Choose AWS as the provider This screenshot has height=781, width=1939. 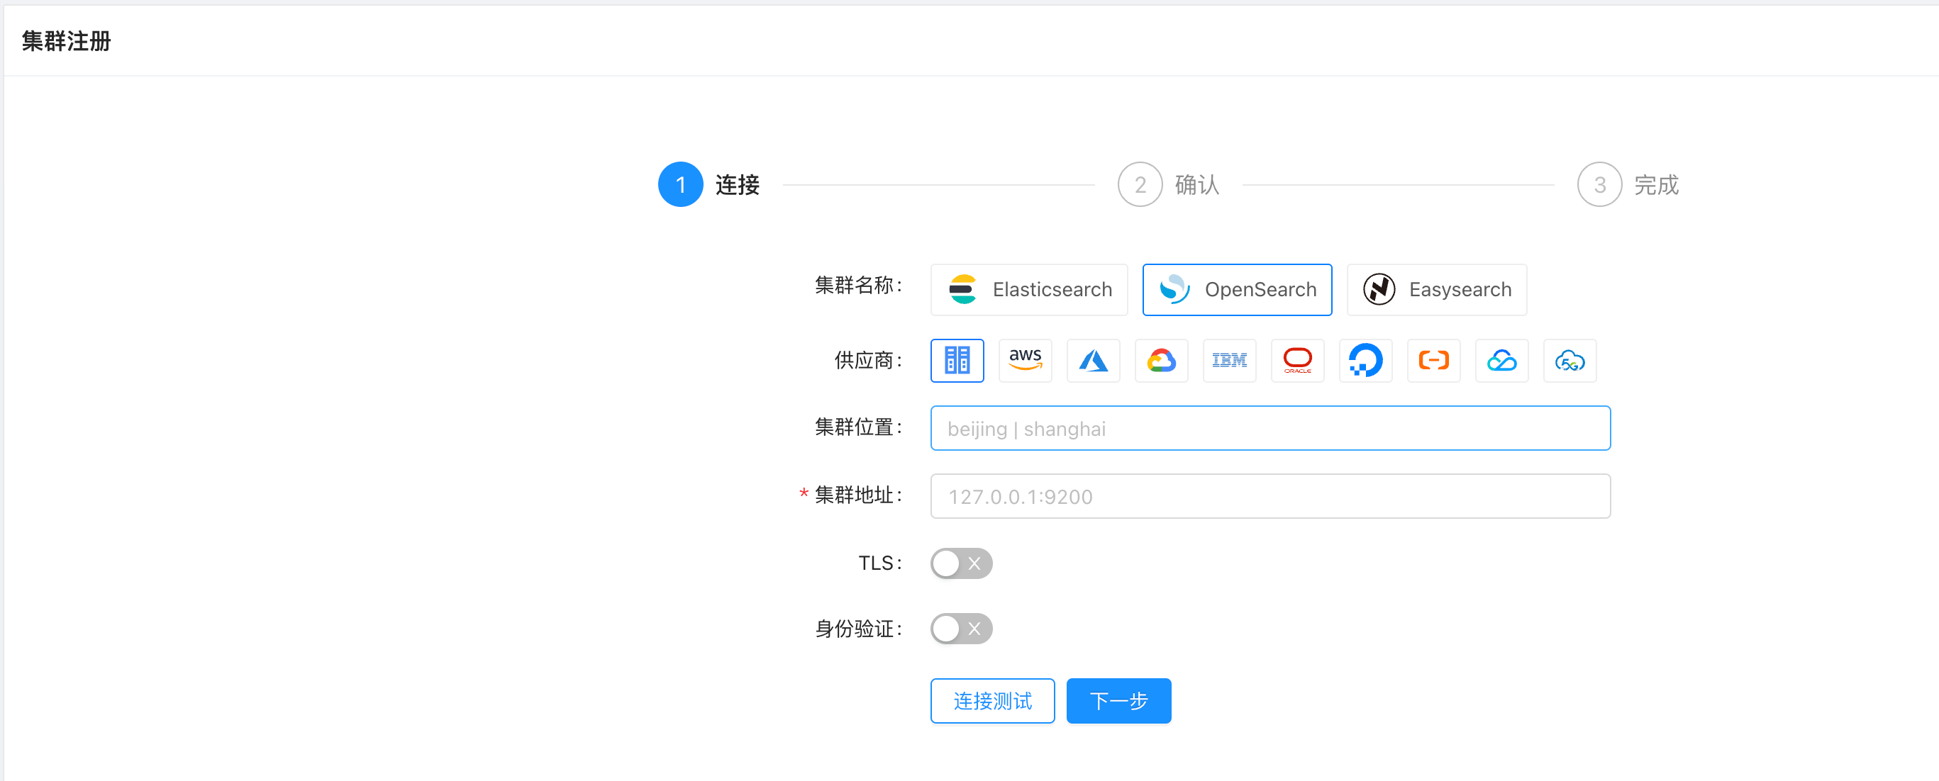point(1024,361)
